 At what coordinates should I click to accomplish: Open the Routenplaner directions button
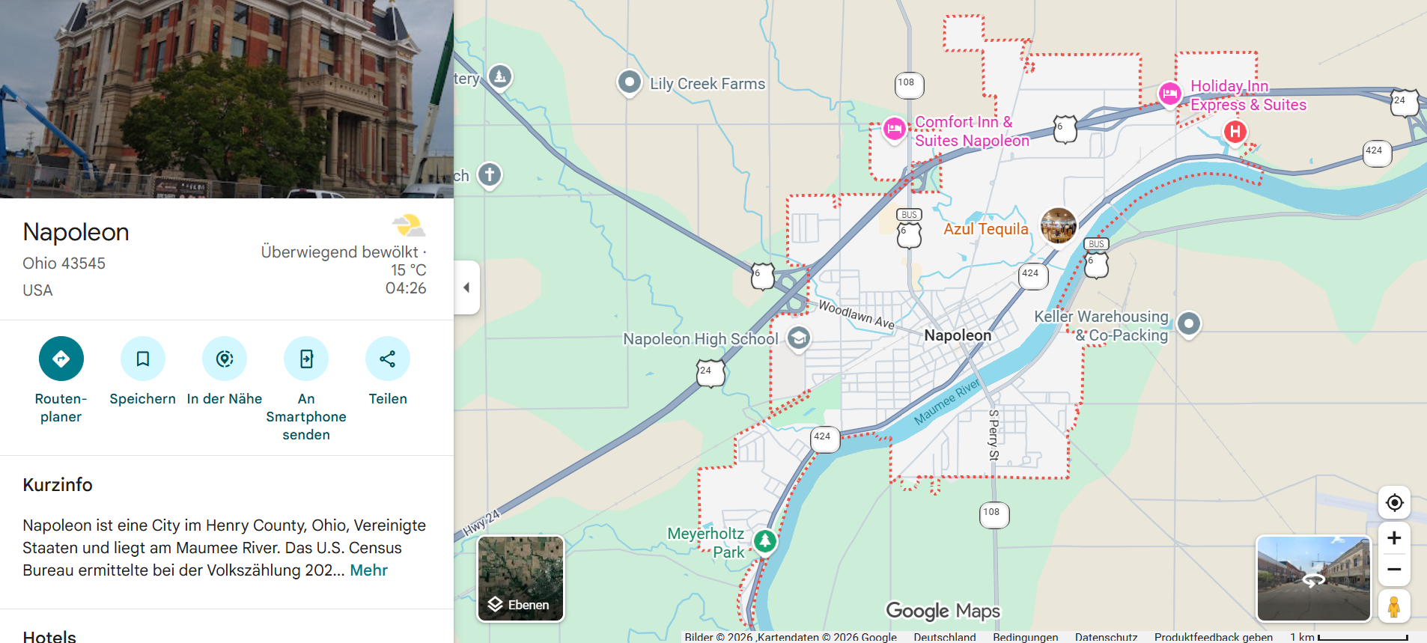pos(61,359)
